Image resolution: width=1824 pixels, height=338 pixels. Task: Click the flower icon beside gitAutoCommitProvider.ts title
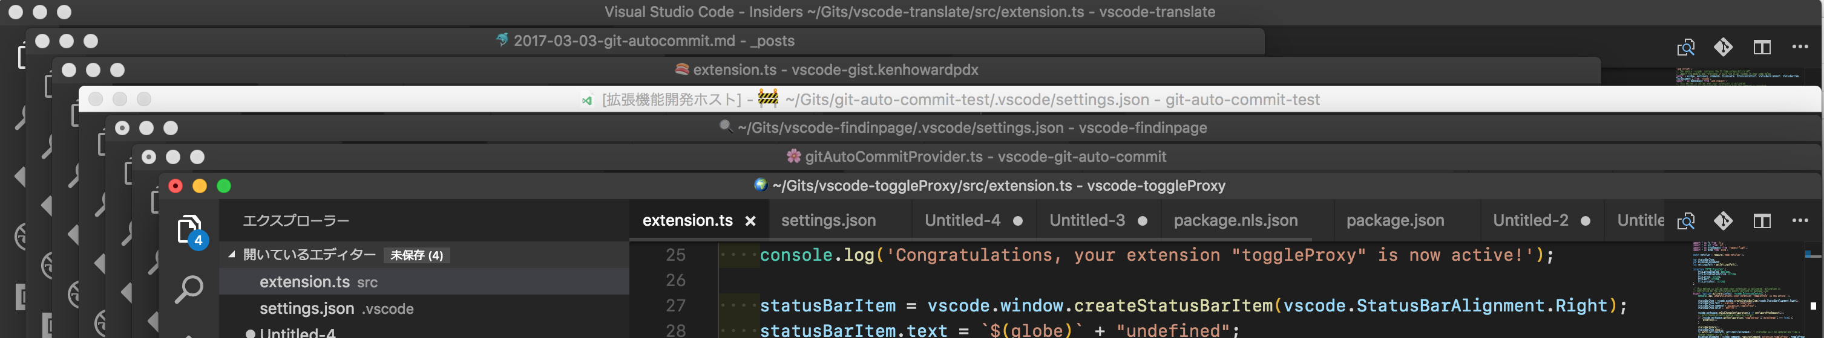(794, 156)
